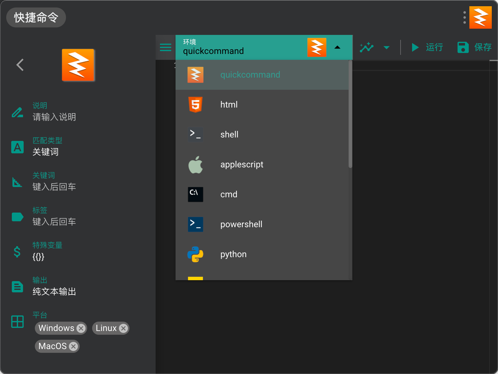Click the quickcommand icon in the dropdown list
The width and height of the screenshot is (498, 374).
pyautogui.click(x=195, y=75)
